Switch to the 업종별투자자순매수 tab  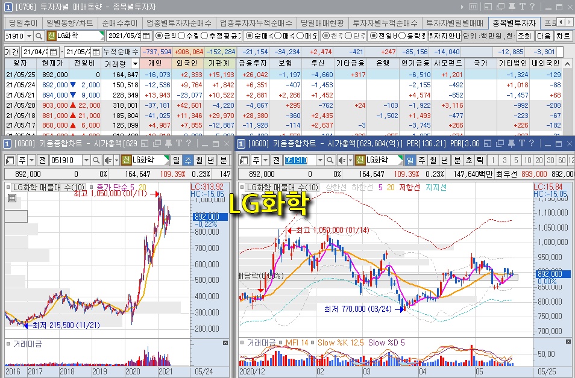click(179, 23)
